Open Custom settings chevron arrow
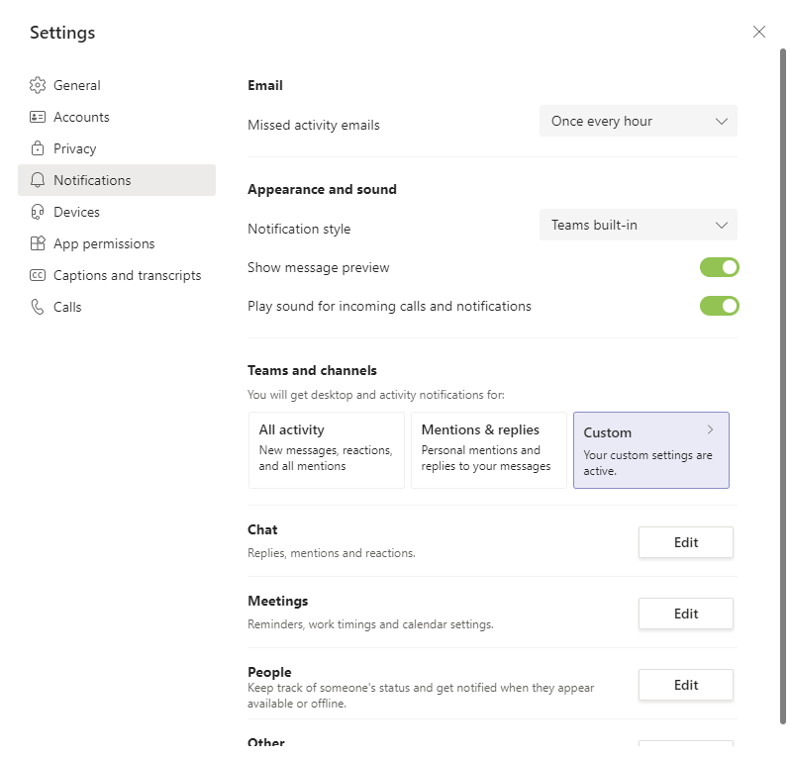 click(x=710, y=429)
